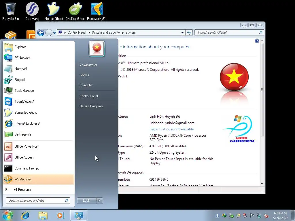Open the Dao Vang desktop icon
The height and width of the screenshot is (221, 295).
coord(32,11)
